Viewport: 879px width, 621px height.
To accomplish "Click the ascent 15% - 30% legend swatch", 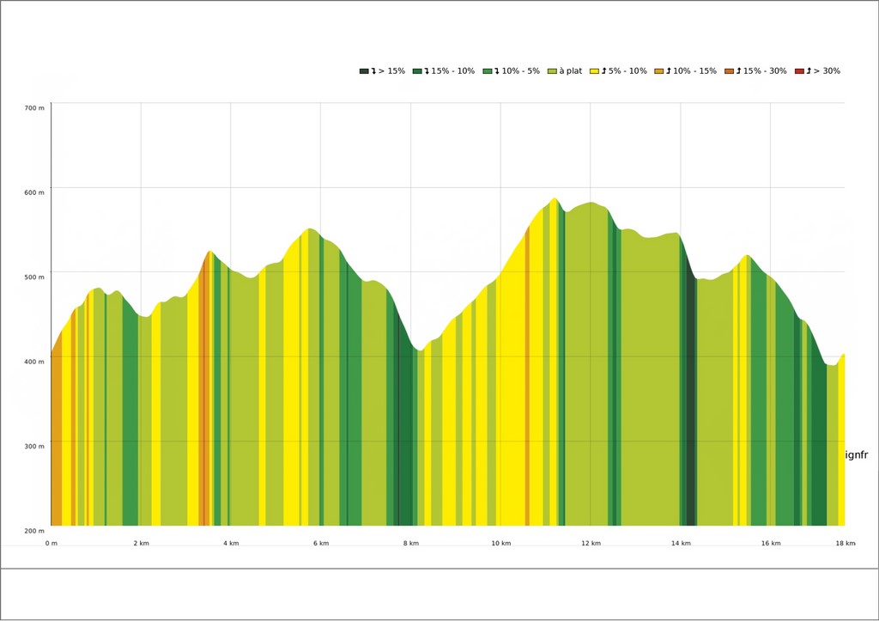I will pos(729,71).
